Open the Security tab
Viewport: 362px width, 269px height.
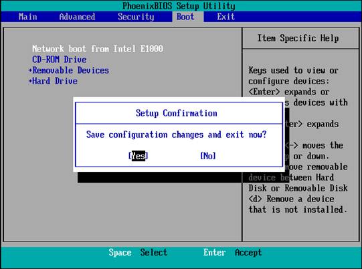[x=136, y=17]
